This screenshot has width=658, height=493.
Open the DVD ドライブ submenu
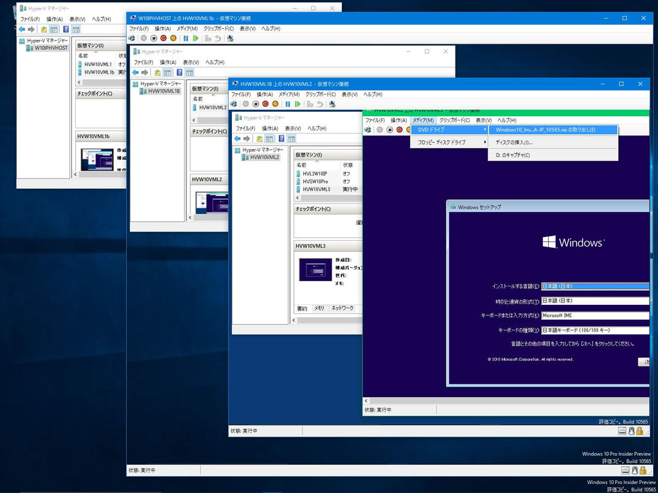449,130
